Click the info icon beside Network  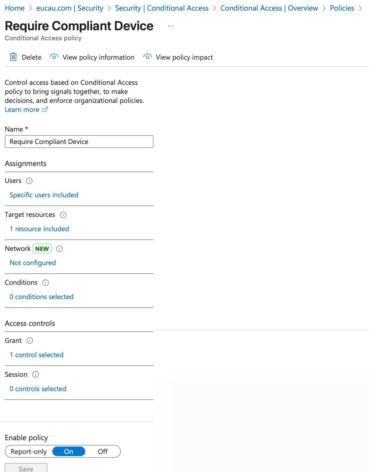click(x=59, y=249)
